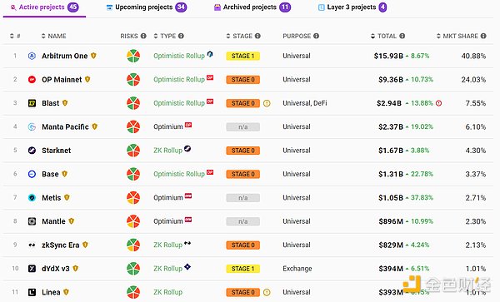Sort by the TOTAL column arrows
The height and width of the screenshot is (302, 500).
372,36
